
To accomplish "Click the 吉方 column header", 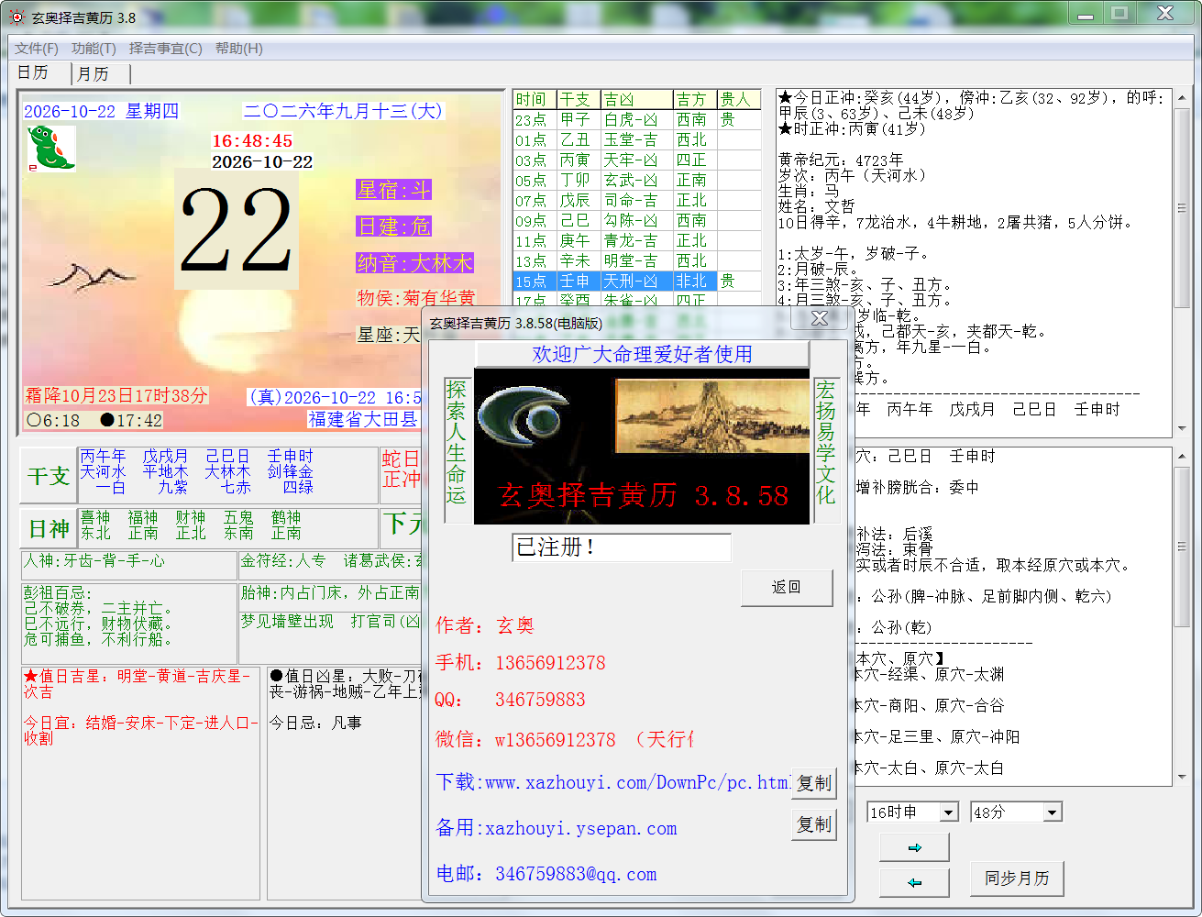I will tap(695, 99).
